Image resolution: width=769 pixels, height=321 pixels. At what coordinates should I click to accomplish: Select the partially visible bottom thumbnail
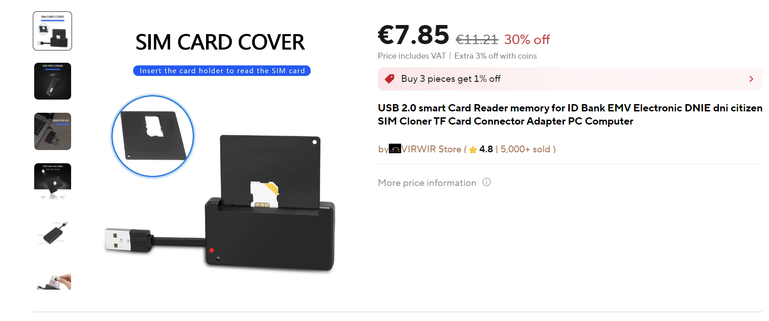52,281
